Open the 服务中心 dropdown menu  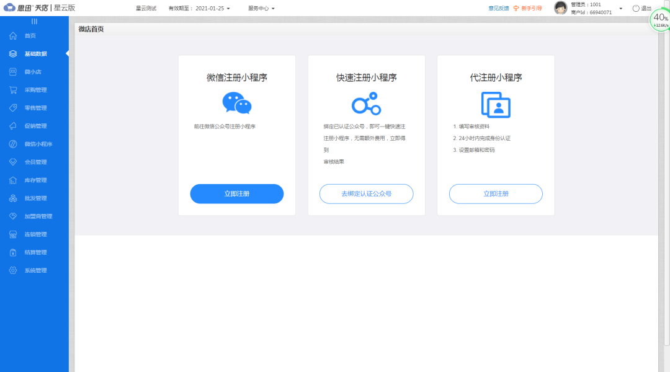click(259, 8)
